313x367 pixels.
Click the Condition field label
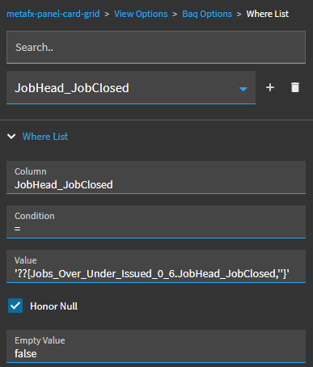coord(35,216)
